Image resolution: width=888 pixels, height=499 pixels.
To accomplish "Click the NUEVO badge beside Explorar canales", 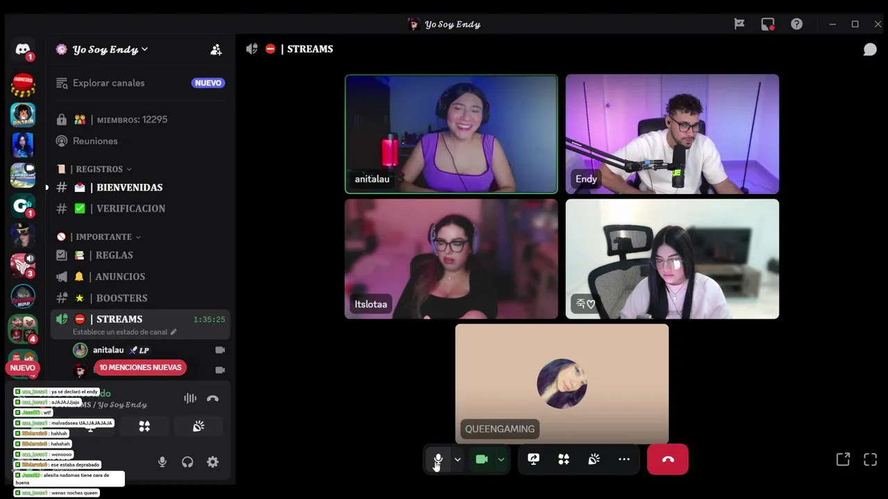I will (x=208, y=83).
